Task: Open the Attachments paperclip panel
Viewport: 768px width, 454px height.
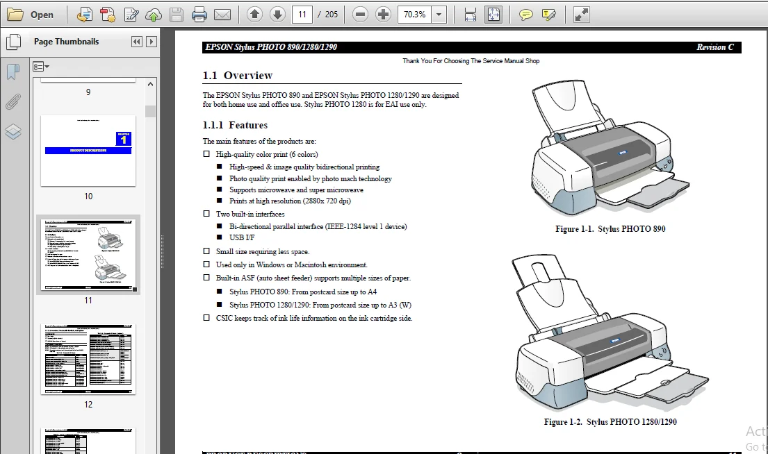Action: [x=13, y=102]
